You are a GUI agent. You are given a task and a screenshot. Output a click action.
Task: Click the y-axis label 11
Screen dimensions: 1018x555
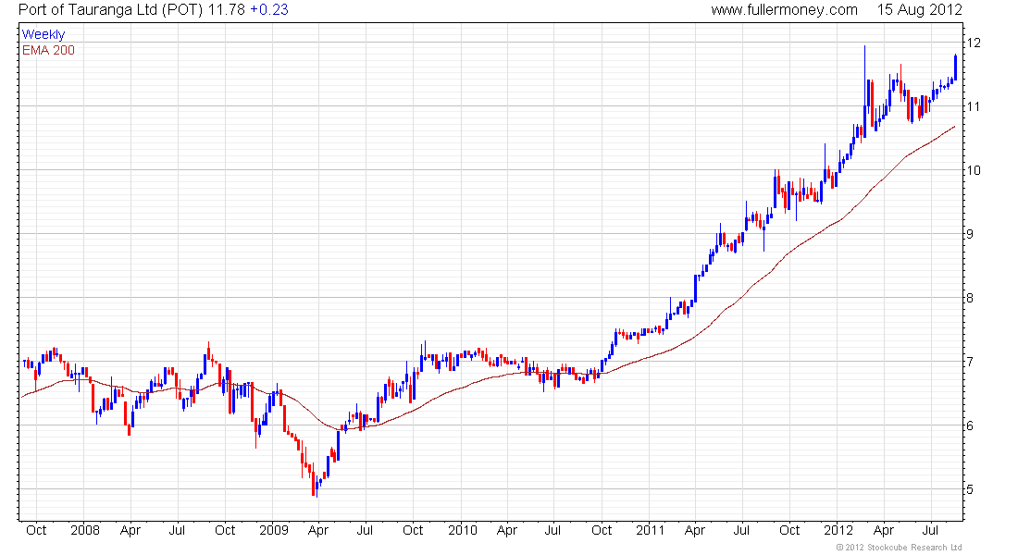coord(974,106)
